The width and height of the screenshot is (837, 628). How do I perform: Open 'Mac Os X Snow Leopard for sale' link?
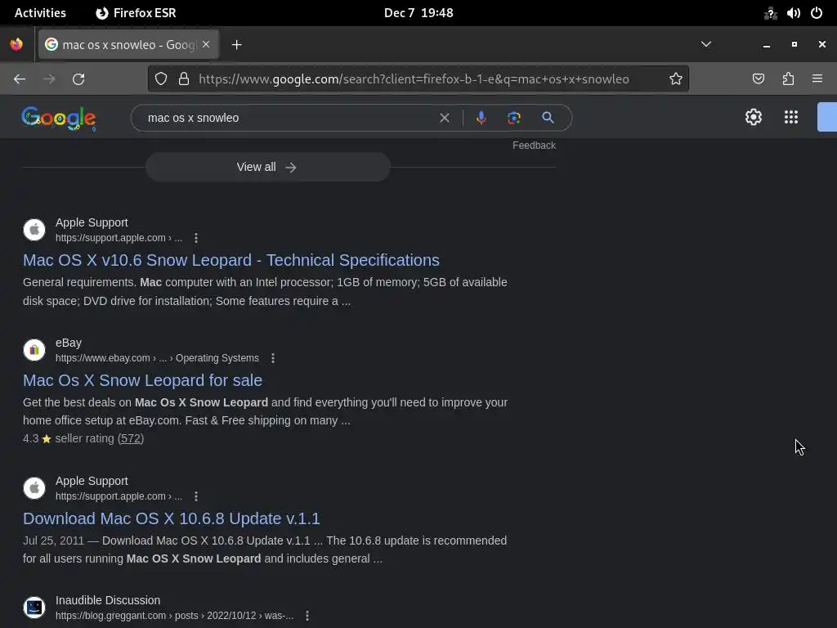[142, 380]
